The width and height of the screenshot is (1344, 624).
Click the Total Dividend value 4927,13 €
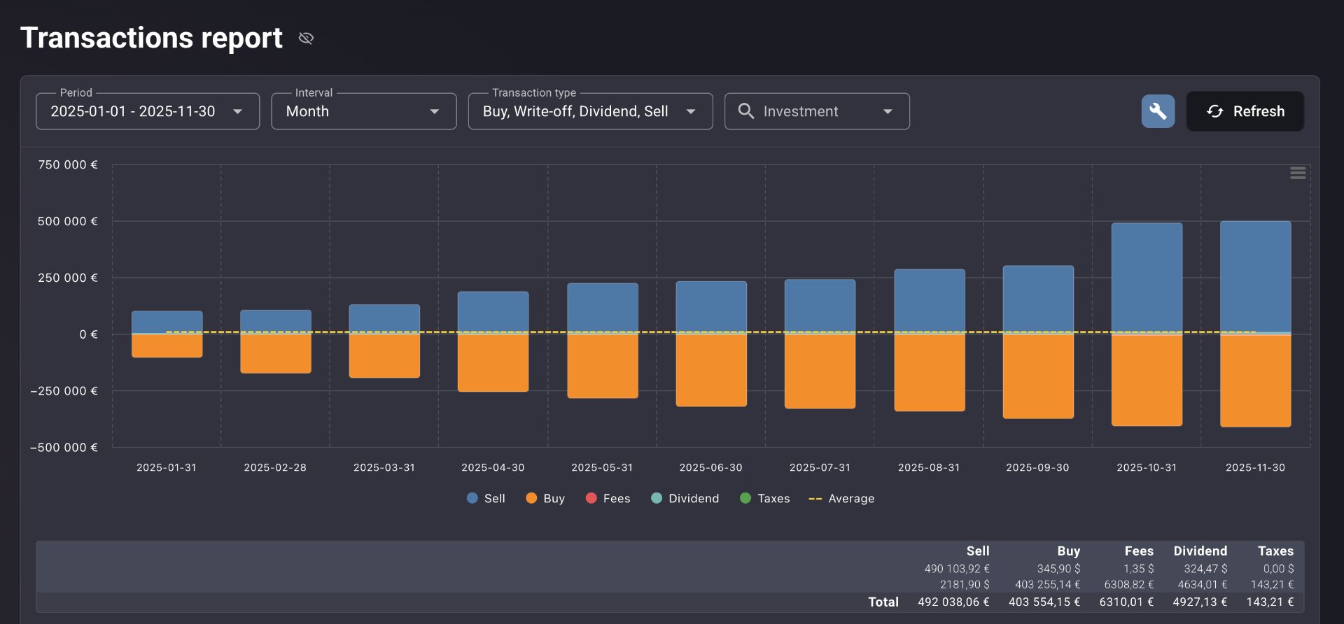1200,602
